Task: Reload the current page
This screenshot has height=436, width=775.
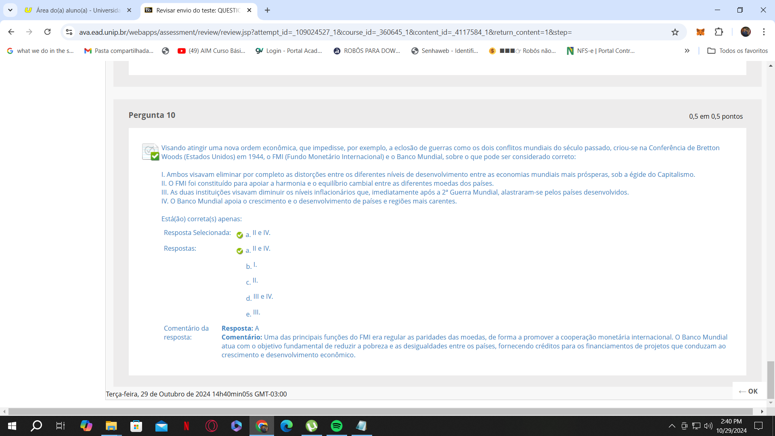Action: (x=47, y=32)
